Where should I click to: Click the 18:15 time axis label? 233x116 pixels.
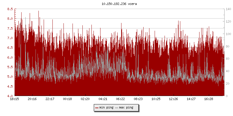[15, 99]
